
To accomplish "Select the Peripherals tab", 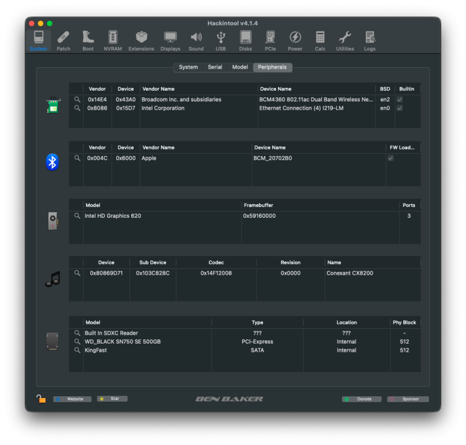I will tap(272, 67).
